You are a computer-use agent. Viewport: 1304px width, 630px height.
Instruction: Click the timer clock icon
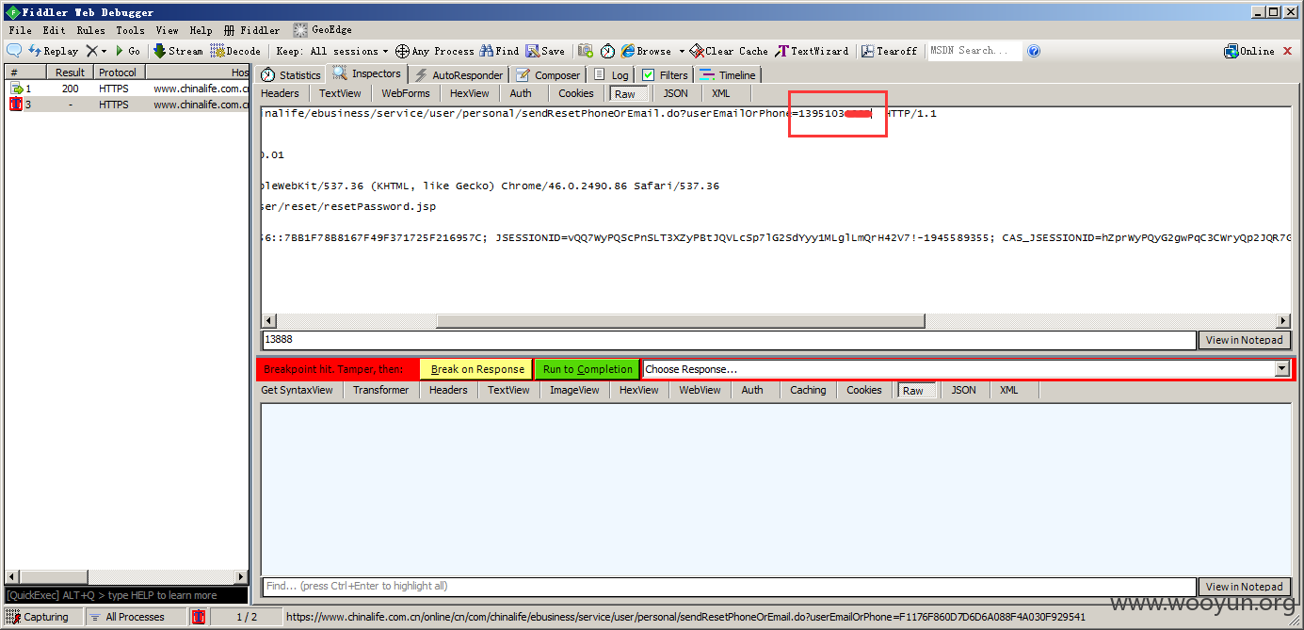point(607,51)
